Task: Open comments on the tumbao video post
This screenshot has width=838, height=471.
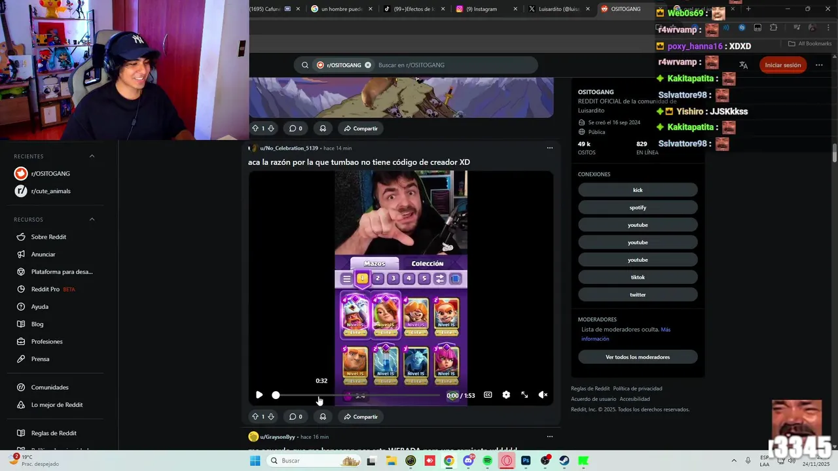Action: (x=296, y=417)
